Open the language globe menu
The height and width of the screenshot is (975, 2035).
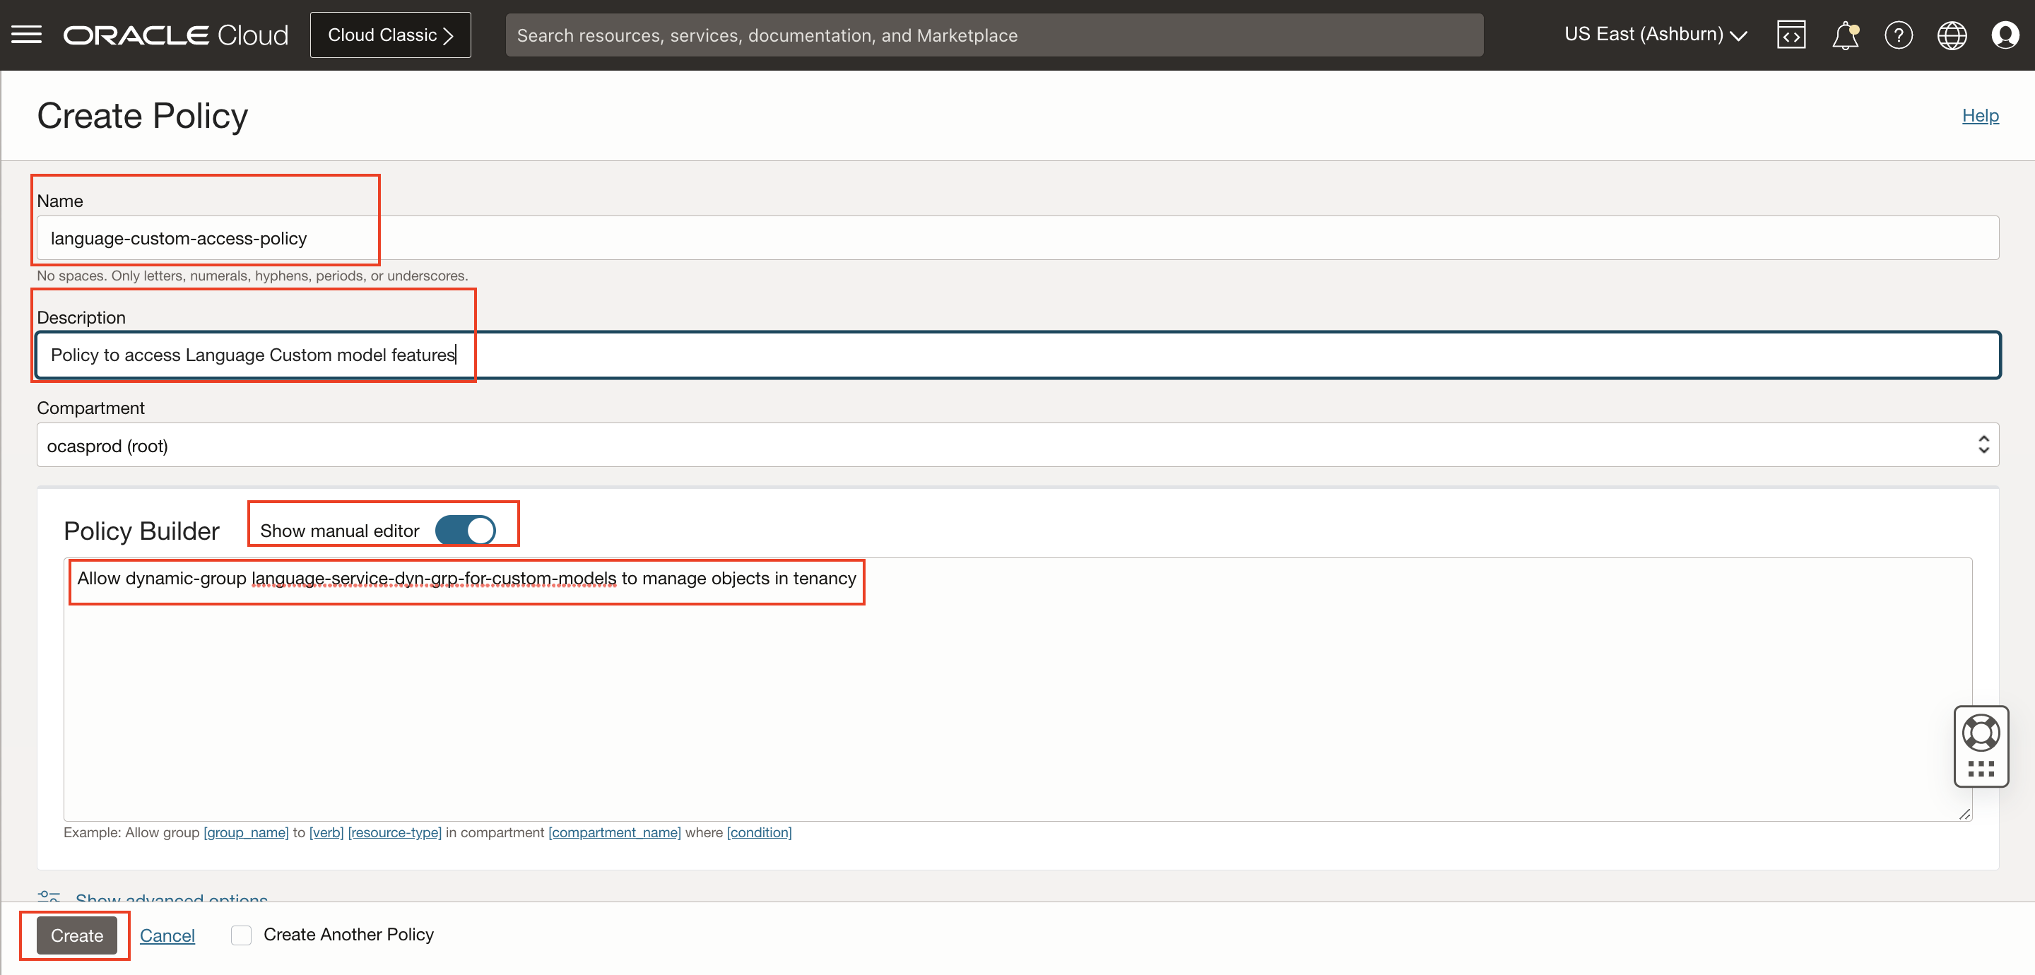(x=1951, y=35)
